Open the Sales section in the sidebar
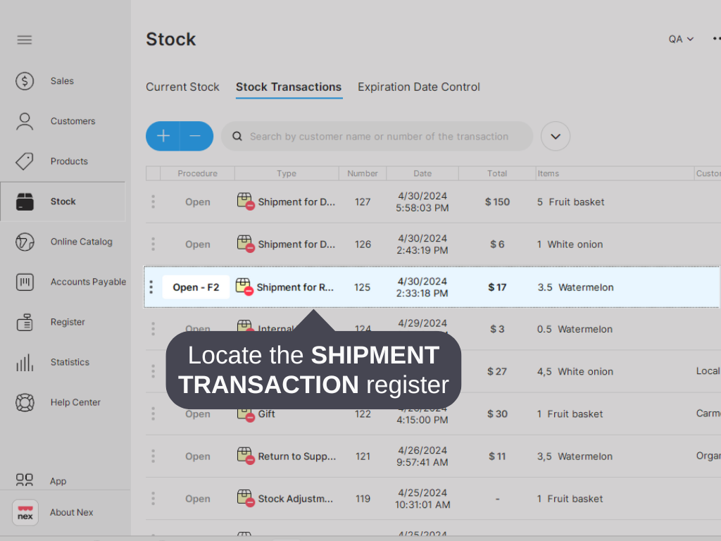 tap(25, 81)
